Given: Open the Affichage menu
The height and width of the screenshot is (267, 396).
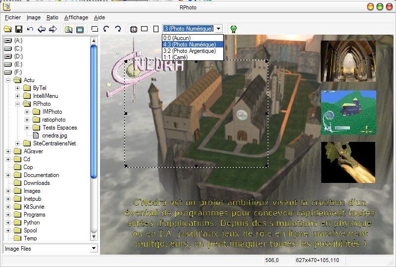Looking at the screenshot, I should pyautogui.click(x=76, y=17).
